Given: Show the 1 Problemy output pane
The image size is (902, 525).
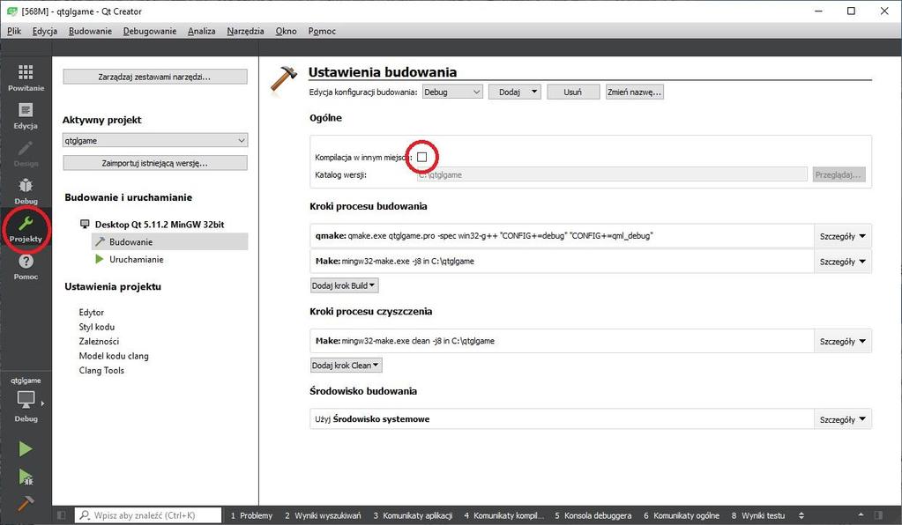Looking at the screenshot, I should coord(251,515).
